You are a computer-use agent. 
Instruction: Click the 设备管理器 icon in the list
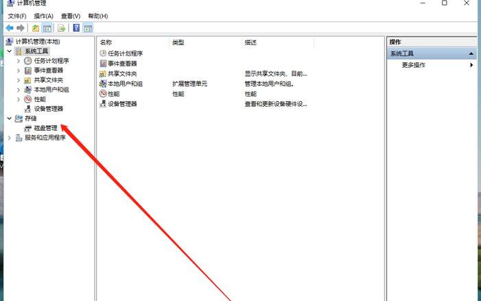pos(103,104)
